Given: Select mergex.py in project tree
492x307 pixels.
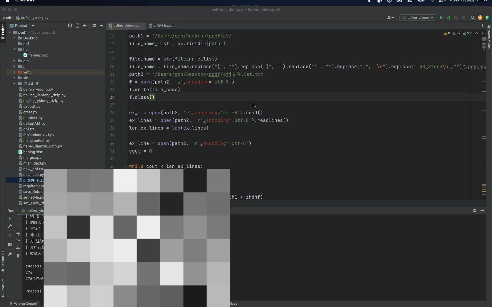Looking at the screenshot, I should click(x=30, y=157).
